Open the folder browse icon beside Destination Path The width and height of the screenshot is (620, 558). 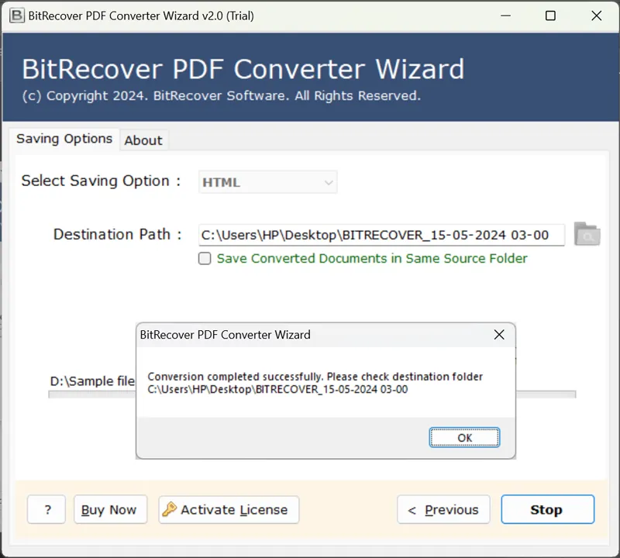[587, 234]
